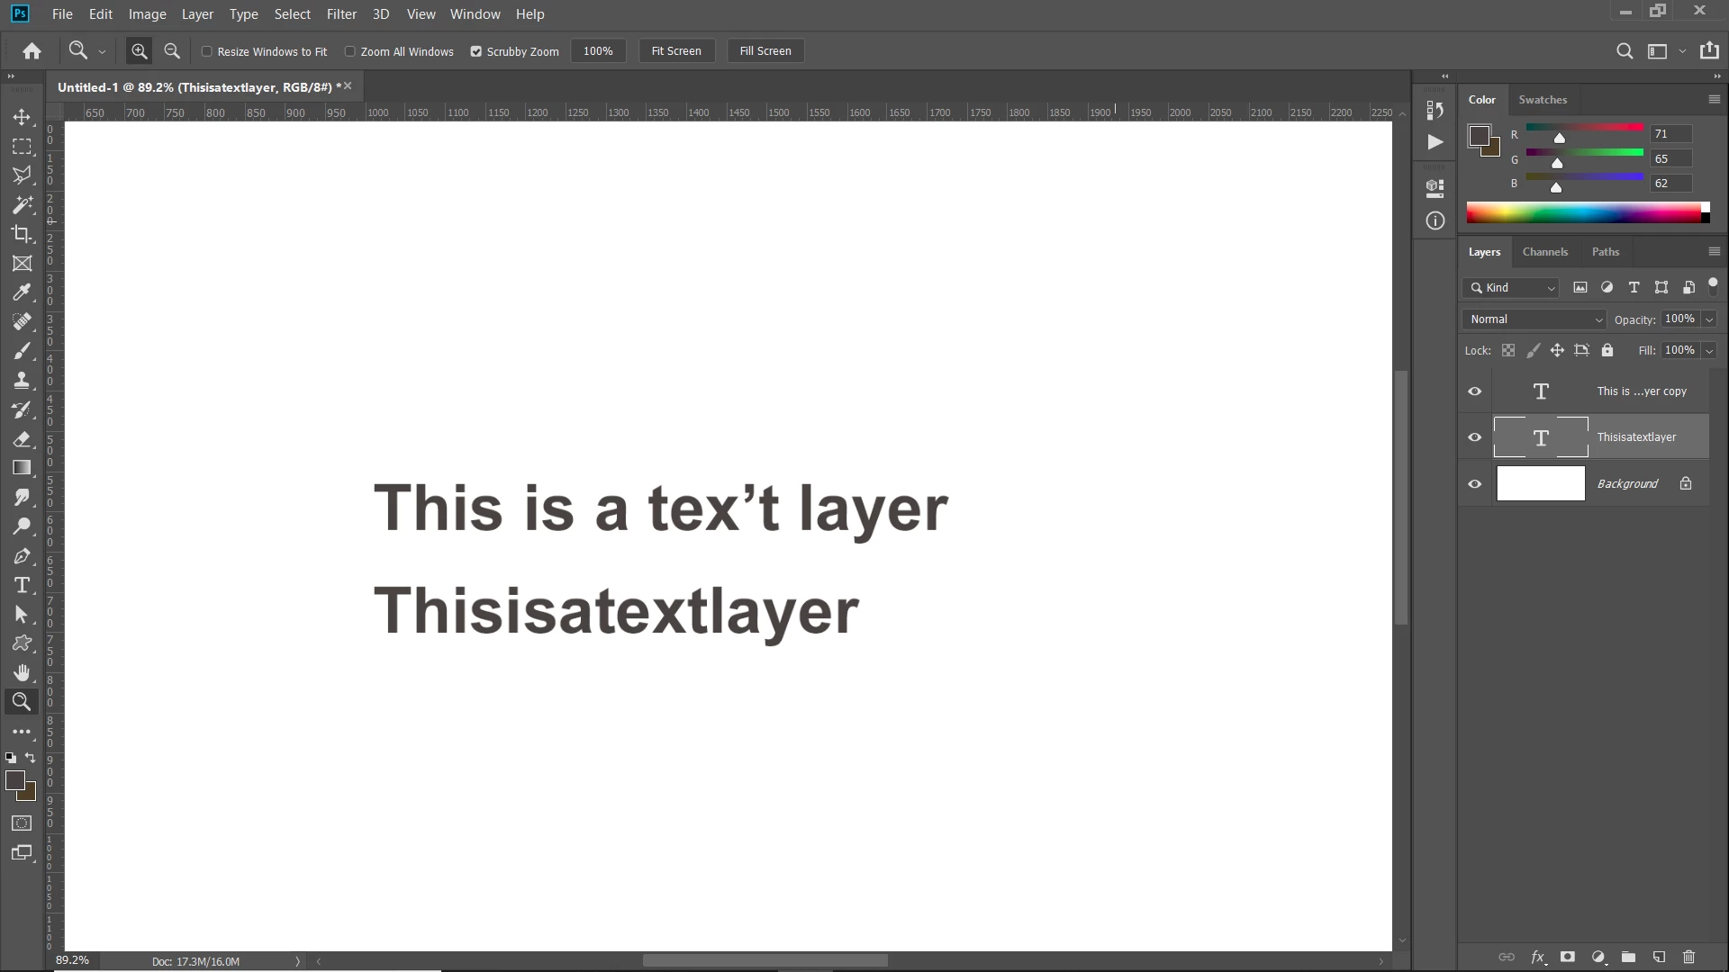The width and height of the screenshot is (1729, 972).
Task: Enable Resize Windows to Fit checkbox
Action: click(x=207, y=51)
